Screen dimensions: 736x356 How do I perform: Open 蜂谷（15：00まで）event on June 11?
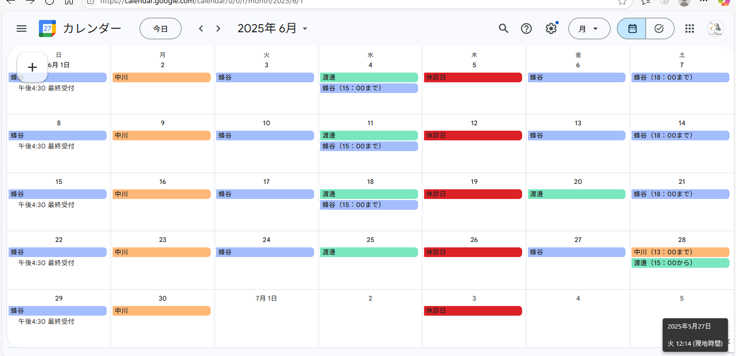[x=369, y=146]
